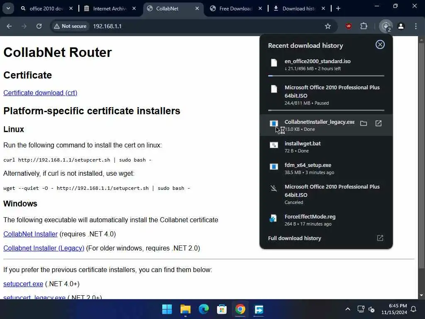Close the CollabNet tab
This screenshot has height=319, width=425.
point(197,8)
